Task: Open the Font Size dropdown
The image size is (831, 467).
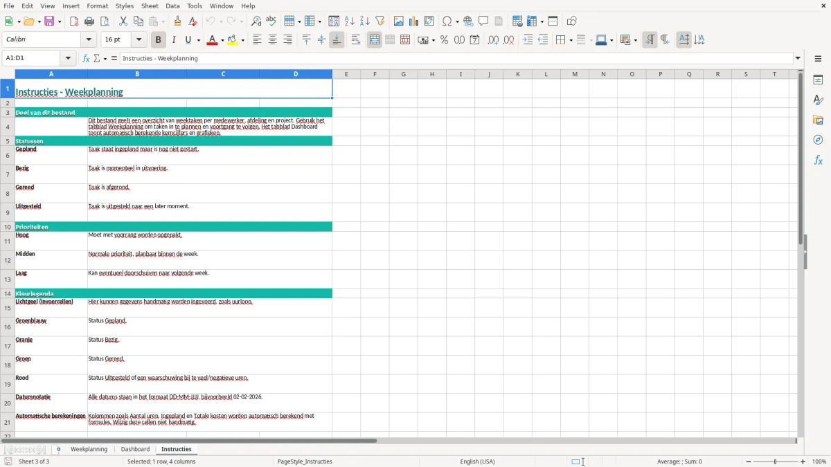Action: [x=139, y=40]
